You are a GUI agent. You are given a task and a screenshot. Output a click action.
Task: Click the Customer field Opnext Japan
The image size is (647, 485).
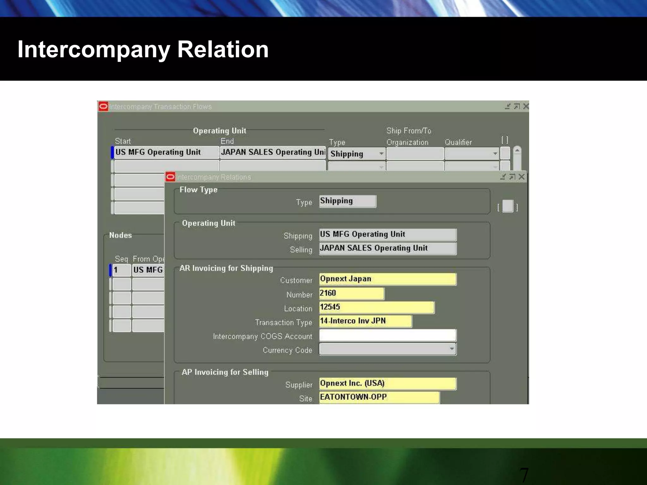click(388, 279)
